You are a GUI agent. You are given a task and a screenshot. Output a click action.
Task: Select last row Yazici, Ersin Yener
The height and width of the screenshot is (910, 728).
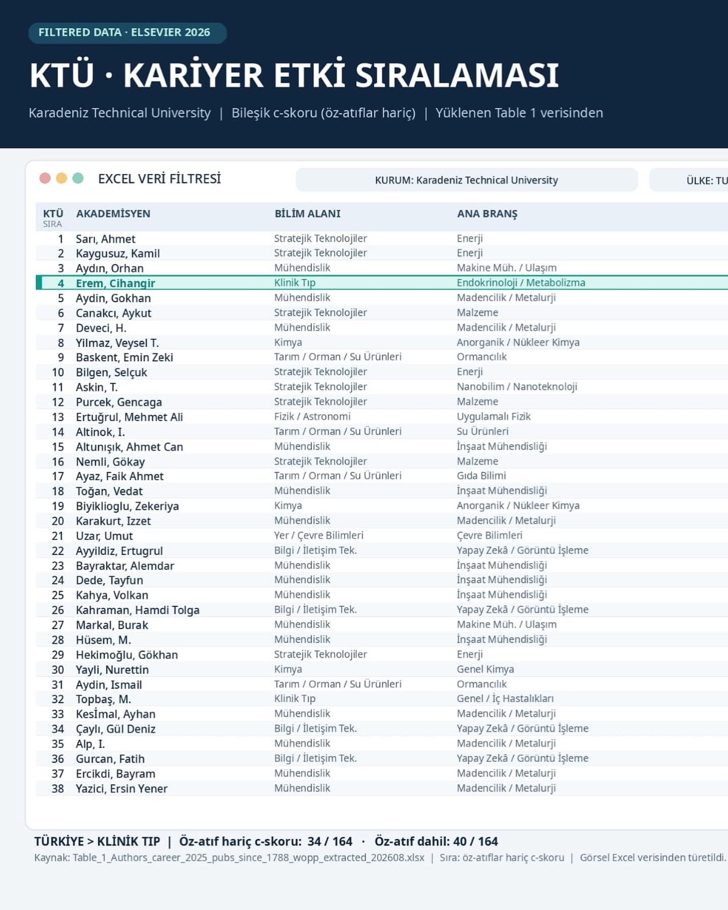coord(382,789)
